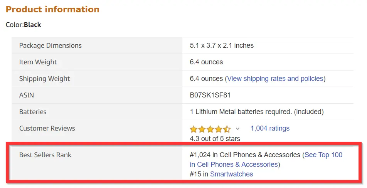Open the Smartwatches category link

(231, 174)
